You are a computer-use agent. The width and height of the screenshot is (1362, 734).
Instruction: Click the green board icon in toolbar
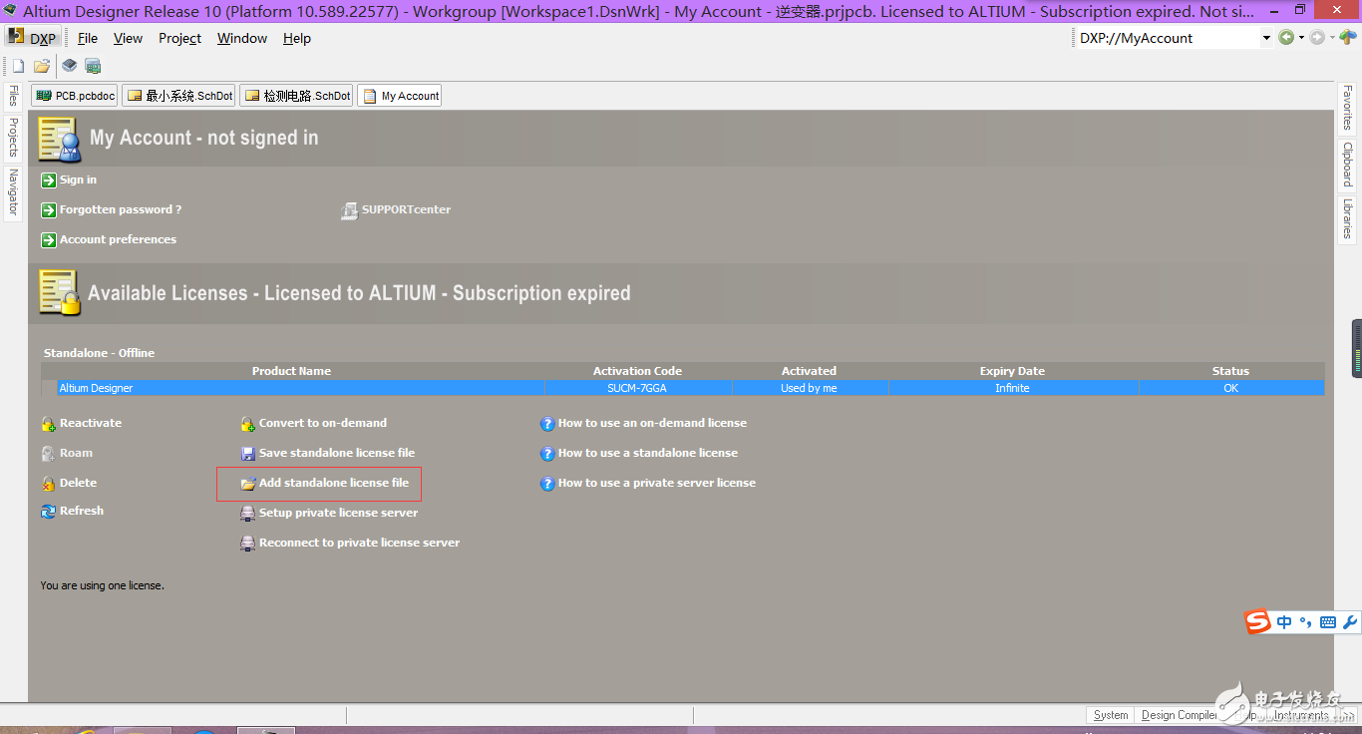93,66
